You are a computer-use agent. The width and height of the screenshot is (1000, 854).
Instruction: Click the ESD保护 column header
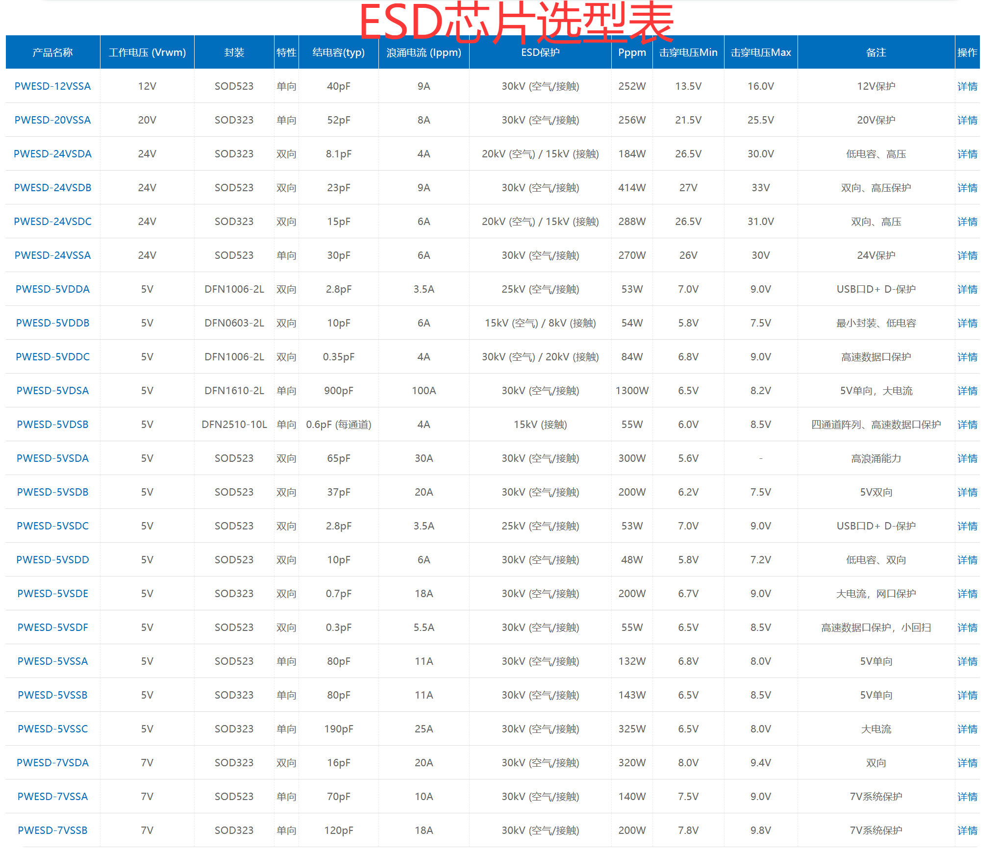point(540,52)
